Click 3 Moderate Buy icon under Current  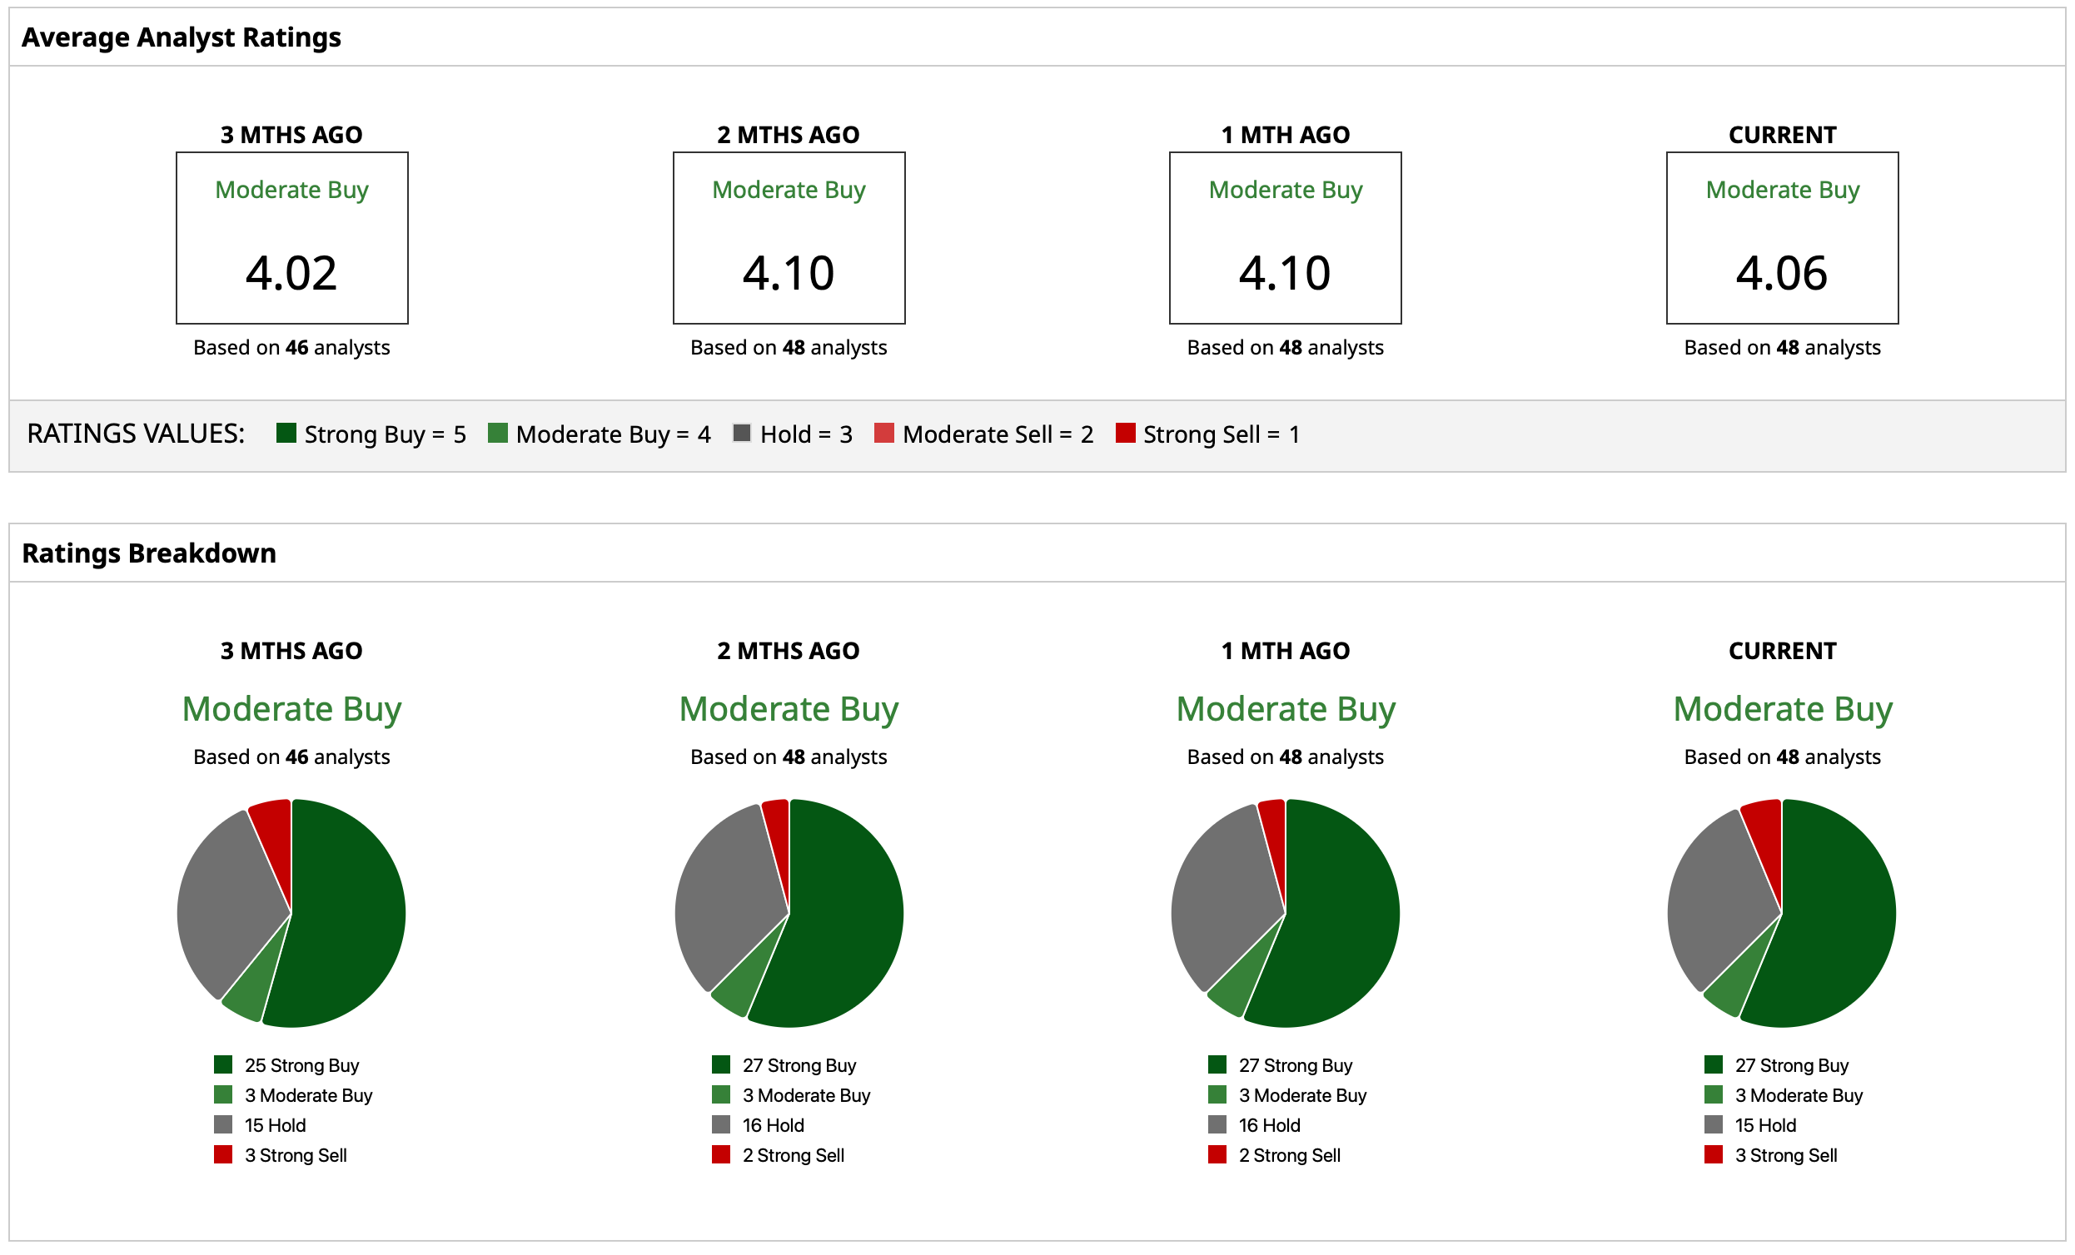[1714, 1095]
